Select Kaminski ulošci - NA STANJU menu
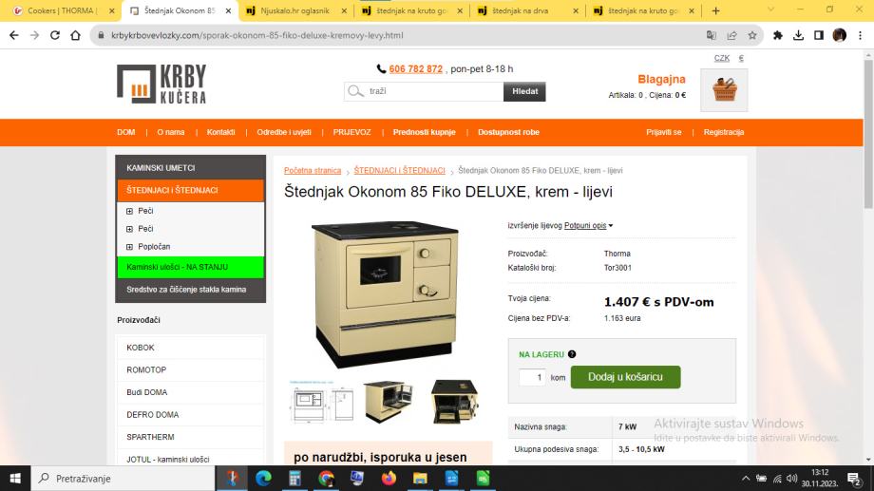The width and height of the screenshot is (874, 491). pyautogui.click(x=190, y=267)
